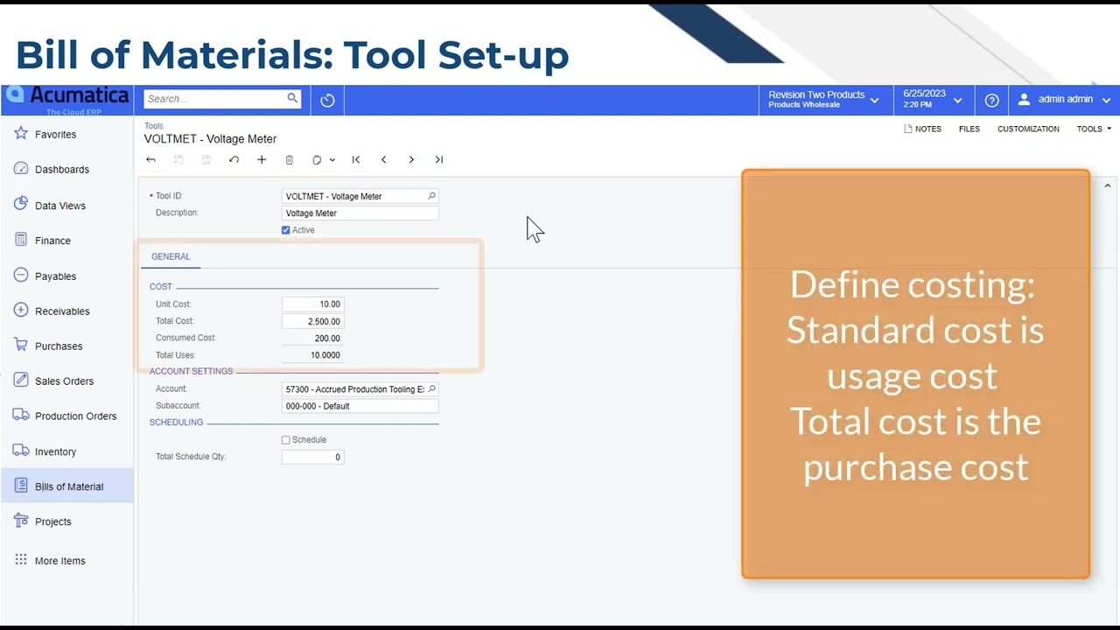Go to first record
The width and height of the screenshot is (1120, 630).
(x=355, y=160)
